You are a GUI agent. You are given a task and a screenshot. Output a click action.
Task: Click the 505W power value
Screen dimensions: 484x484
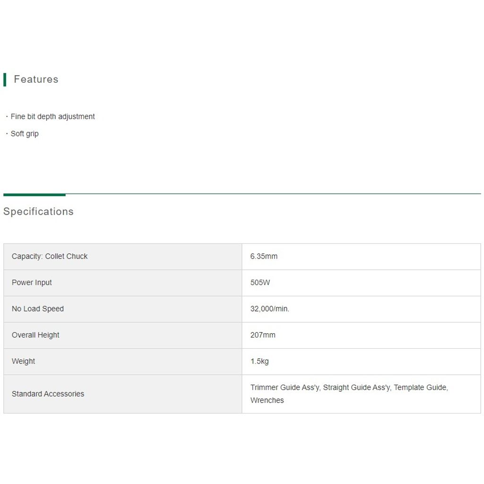260,283
